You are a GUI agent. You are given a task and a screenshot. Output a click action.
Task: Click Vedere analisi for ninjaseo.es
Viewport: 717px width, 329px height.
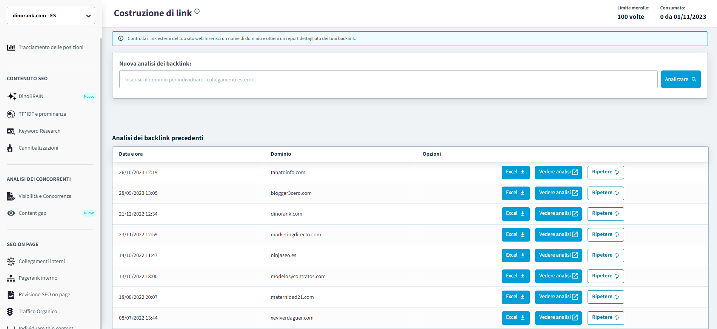[x=558, y=255]
